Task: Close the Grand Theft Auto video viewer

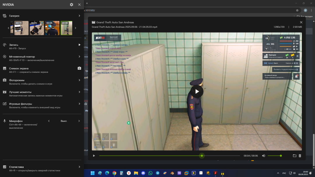Action: point(301,22)
